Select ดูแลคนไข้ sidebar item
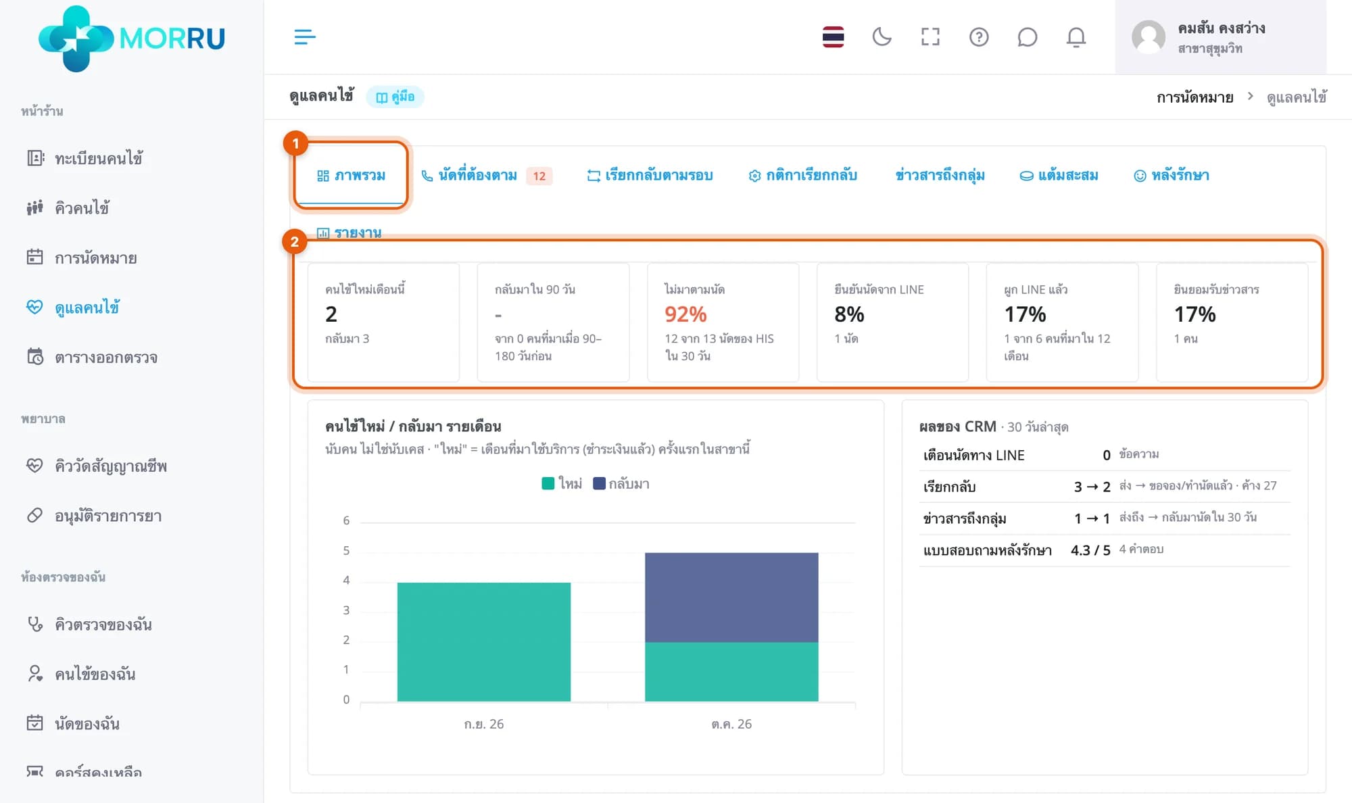This screenshot has height=803, width=1352. point(73,308)
